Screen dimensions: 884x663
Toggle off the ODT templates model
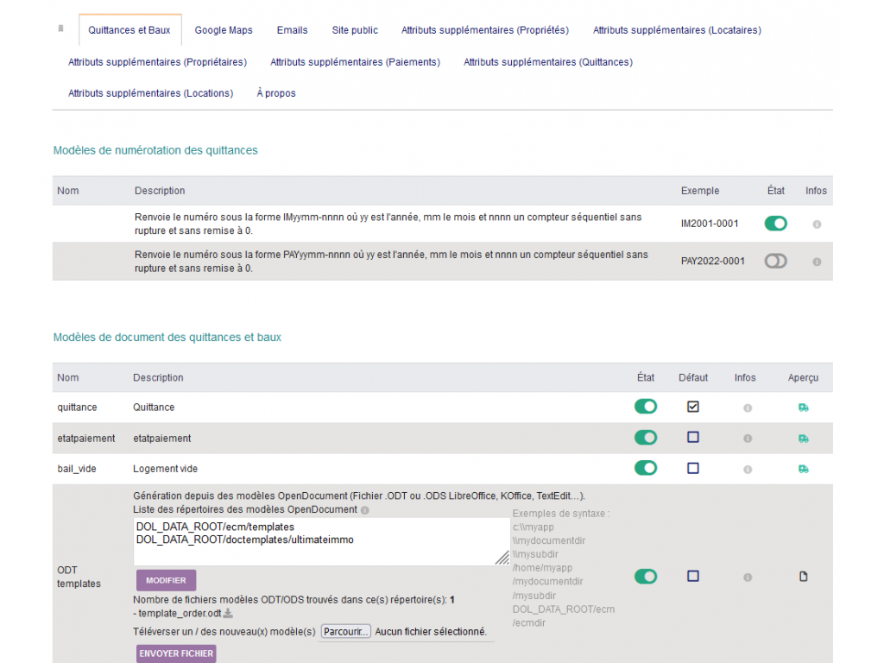point(646,576)
